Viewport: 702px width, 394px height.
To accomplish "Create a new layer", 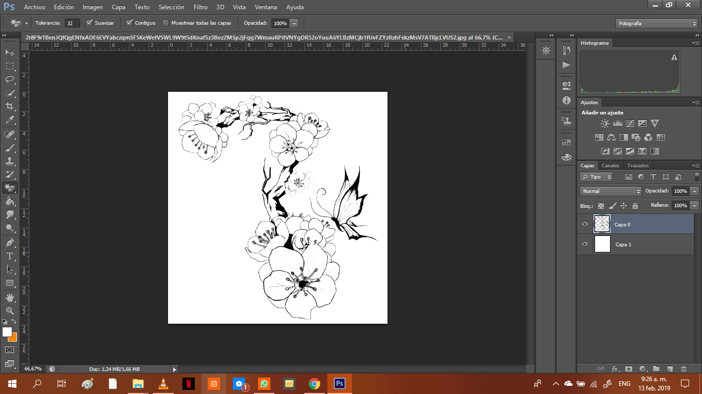I will click(x=670, y=368).
